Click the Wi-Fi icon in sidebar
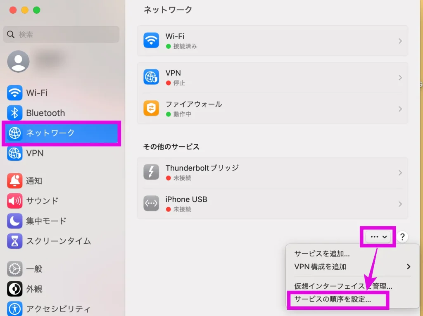This screenshot has width=423, height=316. pos(15,93)
